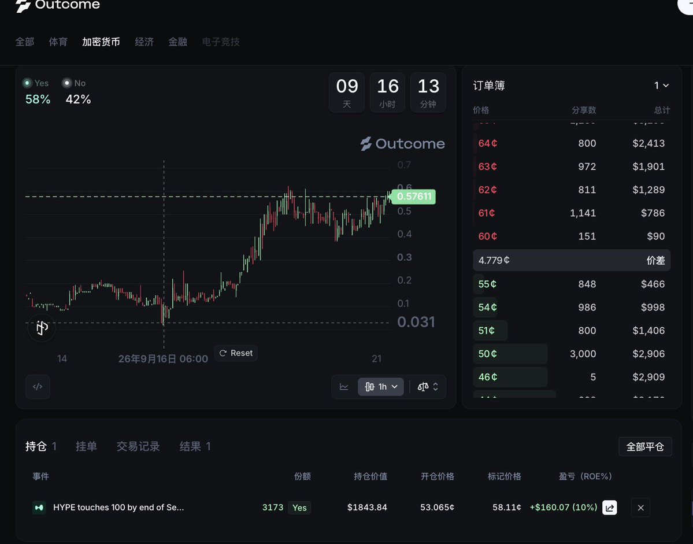Click the 53.065¢ open price value
Screen dimensions: 693x544
pyautogui.click(x=437, y=508)
